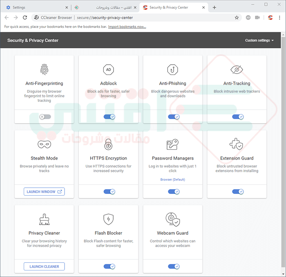The image size is (286, 277).
Task: Click the Stealth Mode card title
Action: coord(44,158)
